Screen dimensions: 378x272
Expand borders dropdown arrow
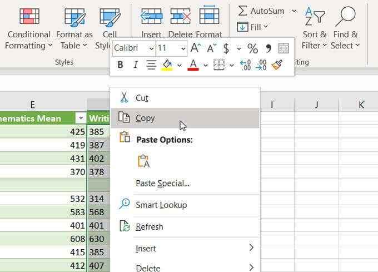231,65
